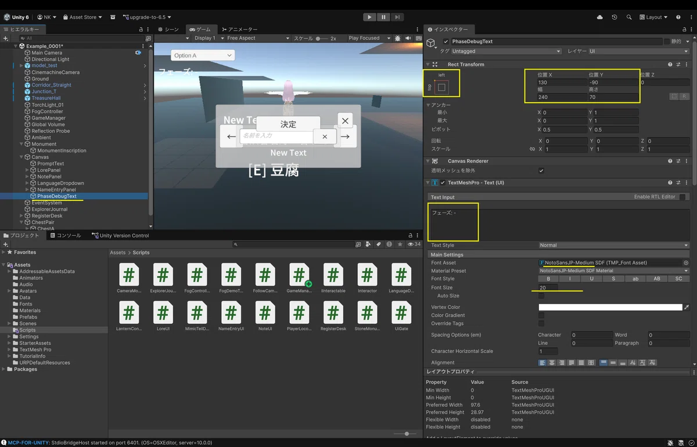Enable the Auto Size checkbox
This screenshot has width=697, height=447.
pos(541,296)
